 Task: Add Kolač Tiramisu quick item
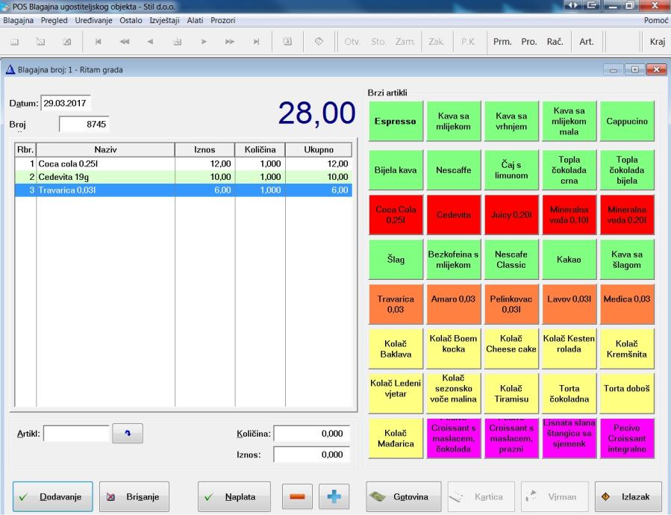click(511, 393)
